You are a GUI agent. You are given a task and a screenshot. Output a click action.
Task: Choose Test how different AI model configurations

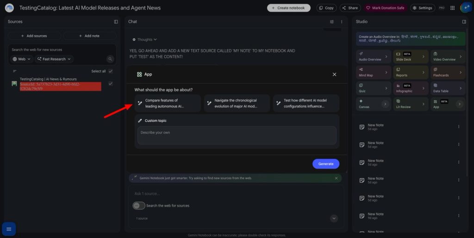306,103
